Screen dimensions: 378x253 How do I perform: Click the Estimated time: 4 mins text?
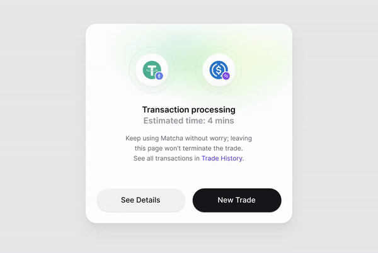point(189,121)
